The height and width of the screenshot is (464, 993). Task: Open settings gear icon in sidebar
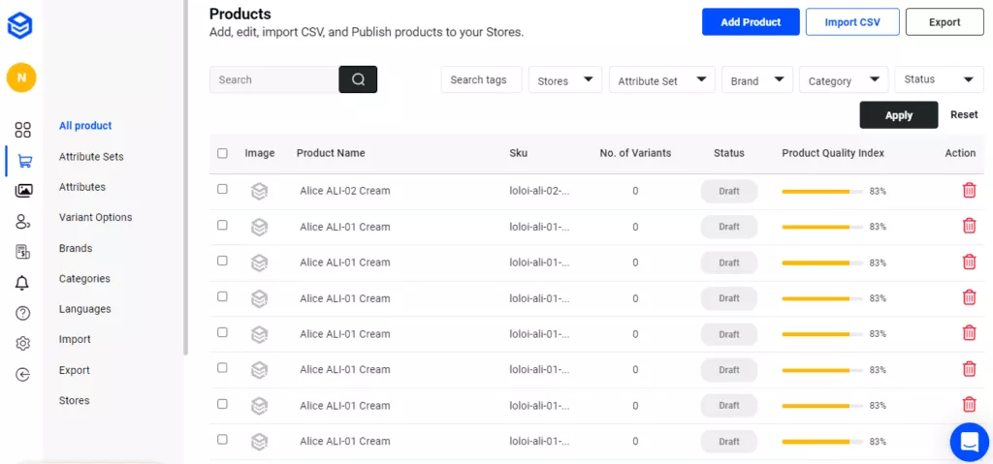(23, 344)
